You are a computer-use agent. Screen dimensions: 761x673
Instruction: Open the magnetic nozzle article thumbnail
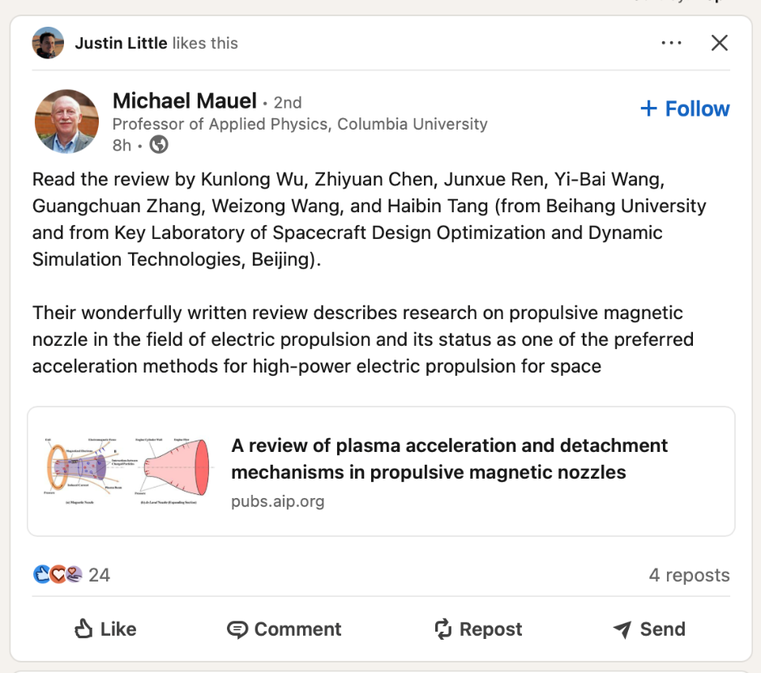(127, 471)
